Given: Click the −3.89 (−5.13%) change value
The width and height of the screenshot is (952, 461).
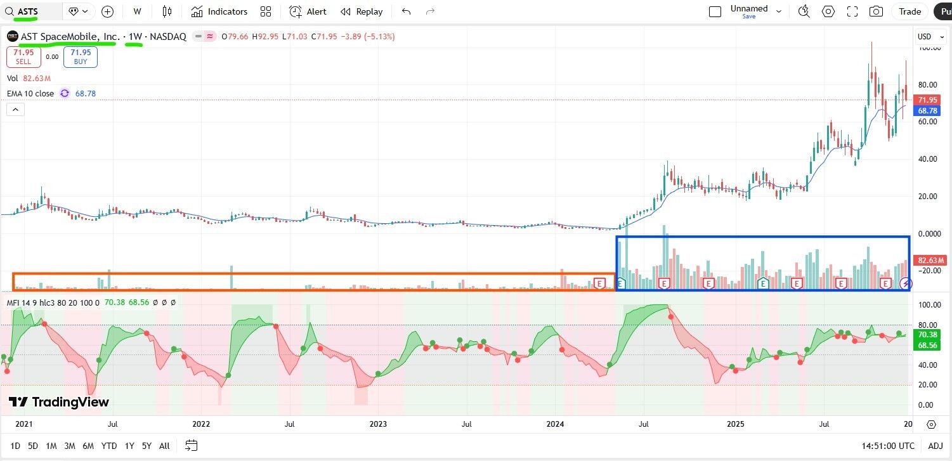Looking at the screenshot, I should (x=368, y=37).
